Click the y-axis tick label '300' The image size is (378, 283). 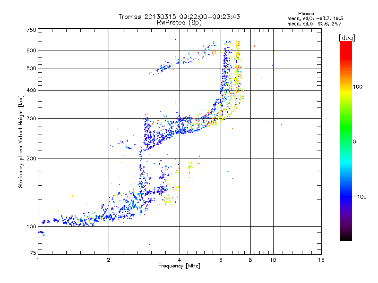click(31, 119)
